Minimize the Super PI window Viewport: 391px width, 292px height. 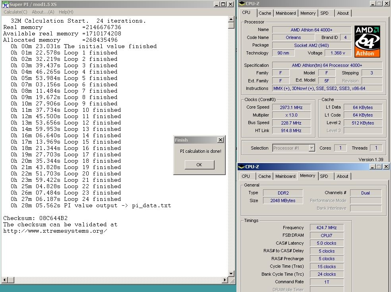217,4
